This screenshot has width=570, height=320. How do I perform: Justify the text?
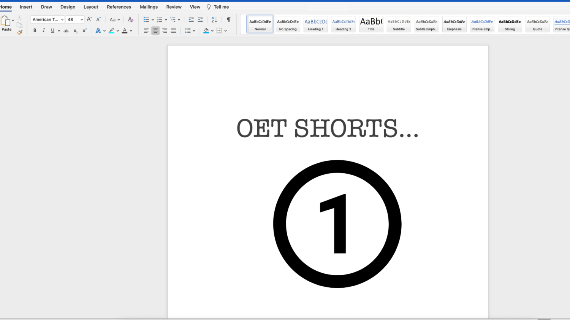click(174, 31)
